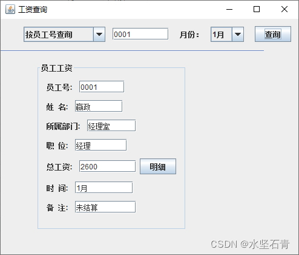Select the 所属部门 field showing 经理室
The height and width of the screenshot is (255, 299).
coord(111,126)
